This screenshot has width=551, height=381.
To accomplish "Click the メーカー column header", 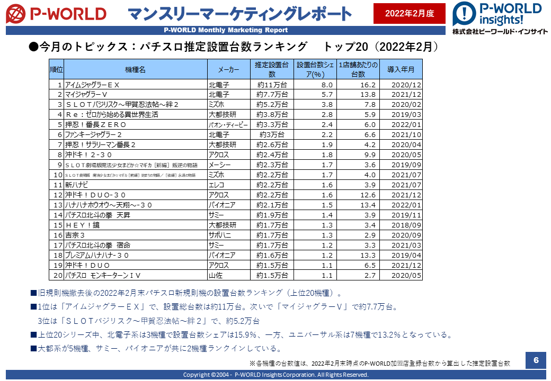I will 229,69.
